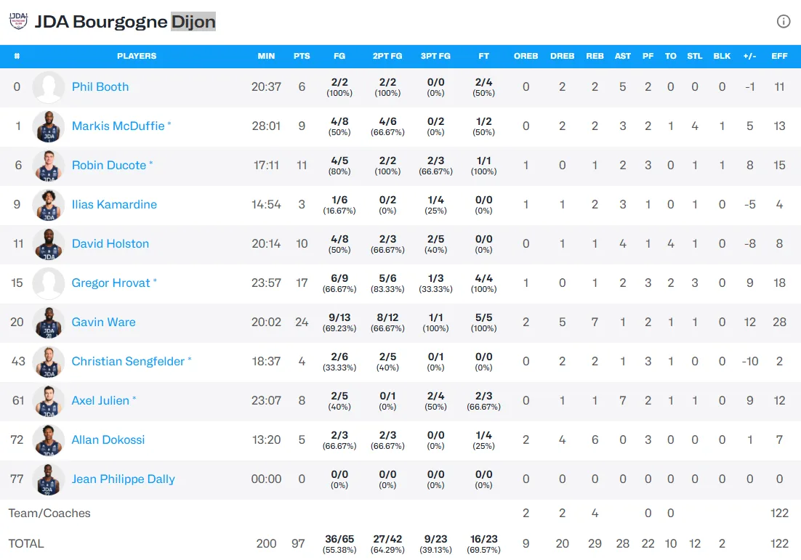This screenshot has width=801, height=560.
Task: Click the TOTAL row label
Action: (26, 544)
